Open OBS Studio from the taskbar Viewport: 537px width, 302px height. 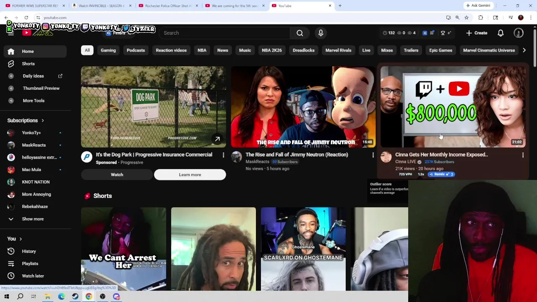pyautogui.click(x=102, y=297)
